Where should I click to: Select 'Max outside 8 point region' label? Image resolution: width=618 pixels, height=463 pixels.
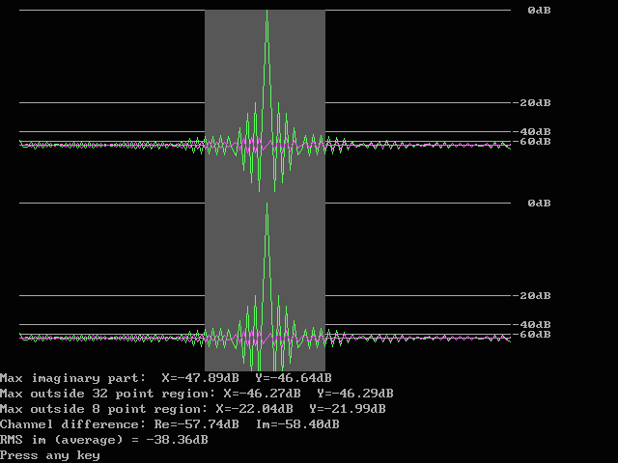(x=103, y=409)
